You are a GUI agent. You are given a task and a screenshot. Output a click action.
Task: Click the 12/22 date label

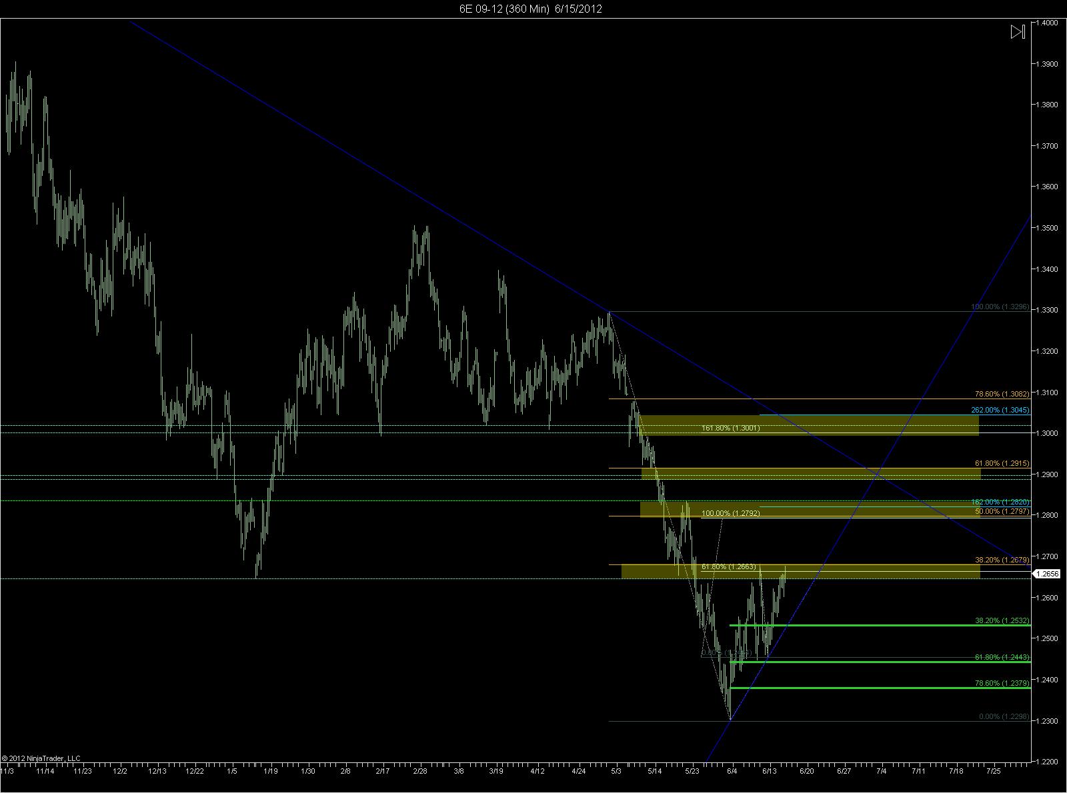195,771
